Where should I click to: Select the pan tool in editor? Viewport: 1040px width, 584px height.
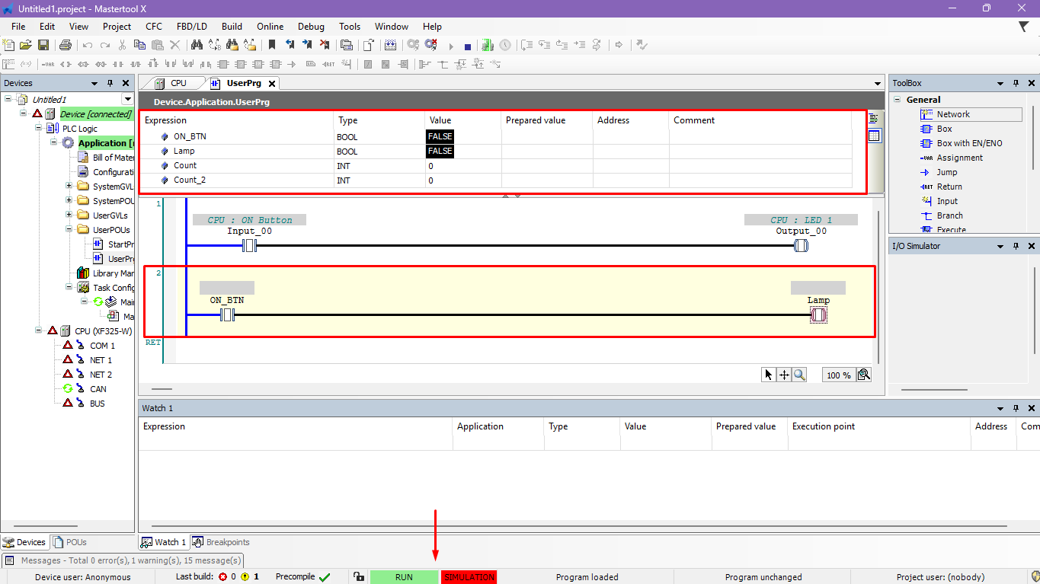[x=784, y=375]
